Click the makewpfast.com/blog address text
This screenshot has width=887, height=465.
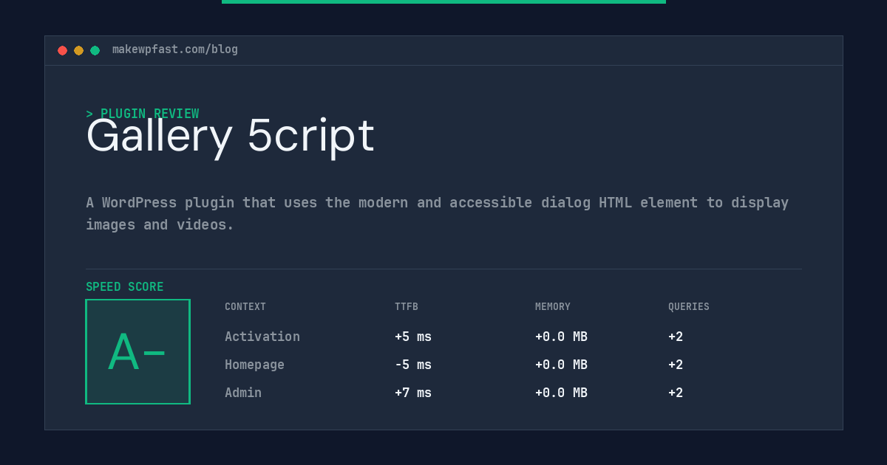(175, 49)
